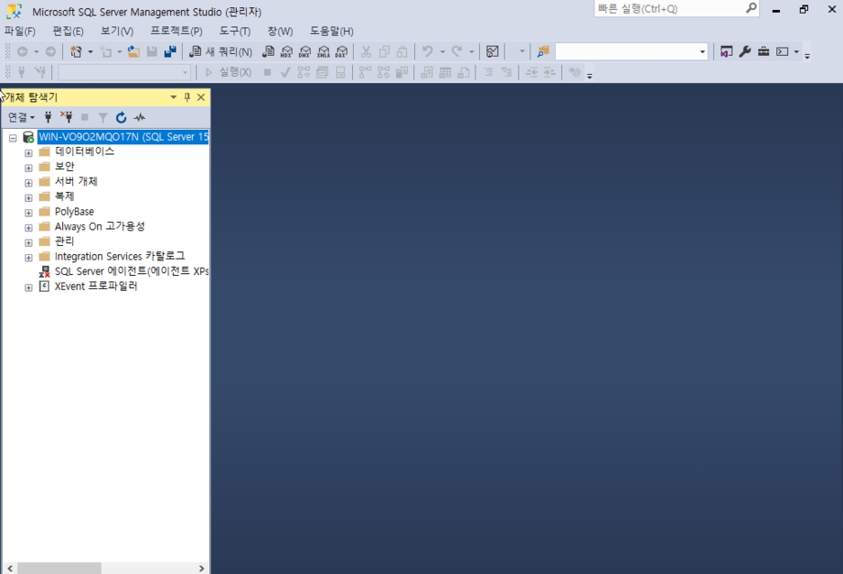Viewport: 843px width, 574px height.
Task: Open the 프로젝트(P) menu
Action: (x=177, y=32)
